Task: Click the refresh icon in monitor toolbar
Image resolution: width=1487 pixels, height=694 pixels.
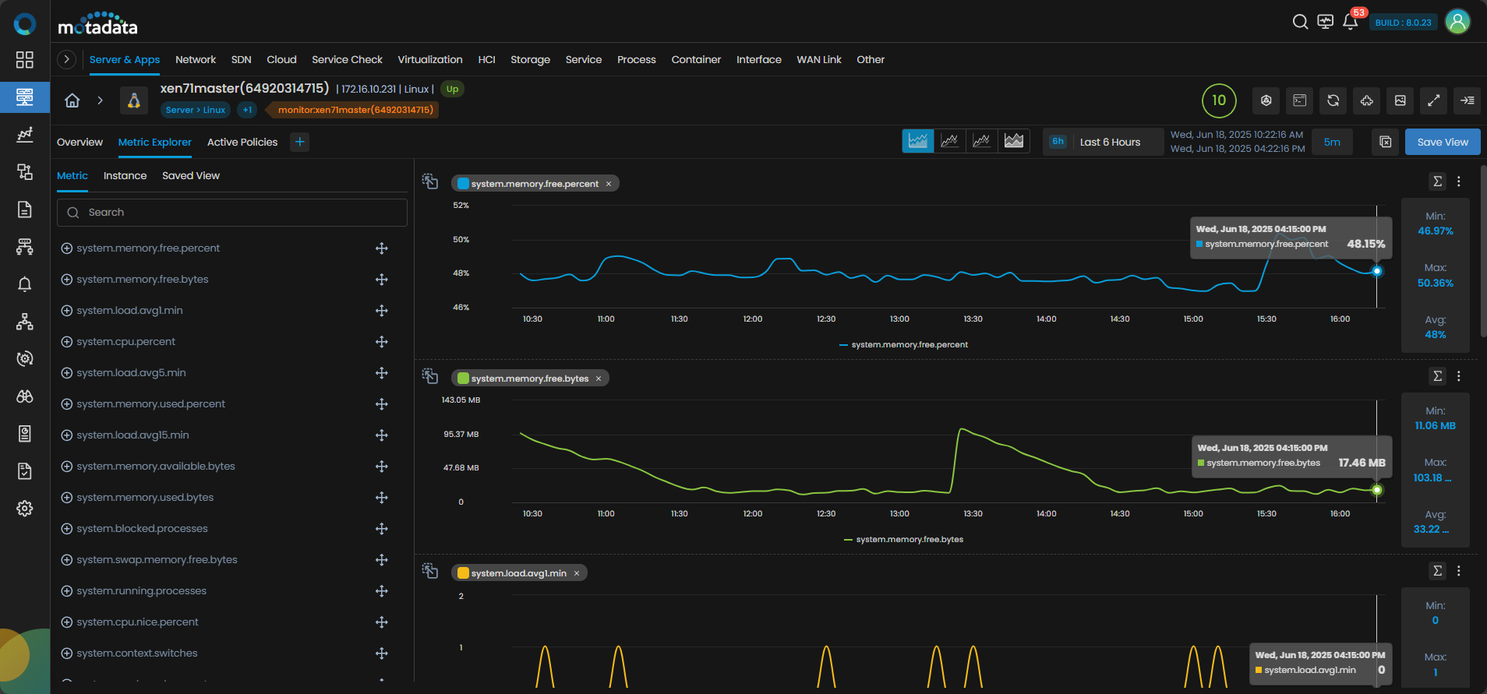Action: [1333, 100]
